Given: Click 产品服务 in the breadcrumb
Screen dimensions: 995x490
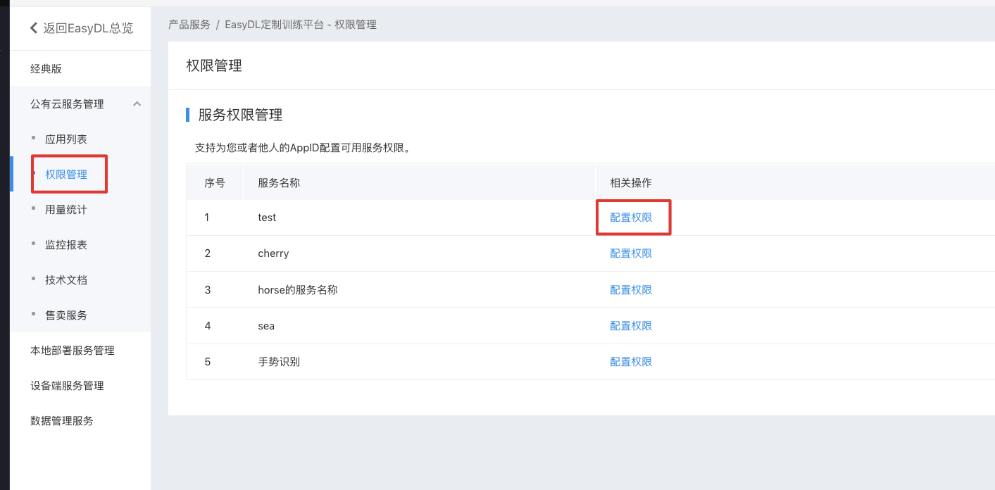Looking at the screenshot, I should (x=189, y=25).
